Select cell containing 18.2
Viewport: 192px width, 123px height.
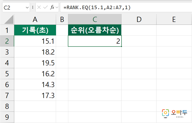pyautogui.click(x=35, y=52)
